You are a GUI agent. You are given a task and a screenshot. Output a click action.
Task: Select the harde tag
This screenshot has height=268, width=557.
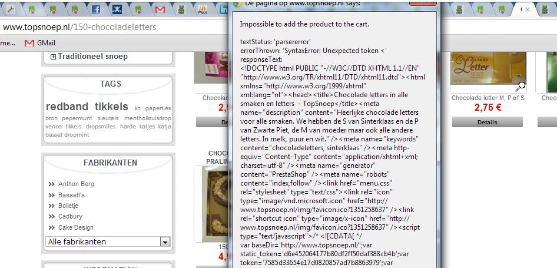127,126
